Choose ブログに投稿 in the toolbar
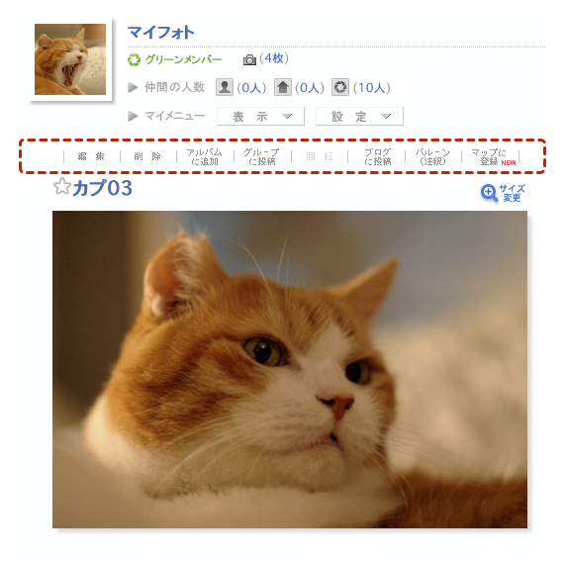 coord(377,157)
